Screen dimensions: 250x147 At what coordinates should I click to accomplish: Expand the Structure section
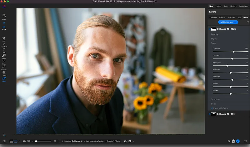tap(215, 99)
